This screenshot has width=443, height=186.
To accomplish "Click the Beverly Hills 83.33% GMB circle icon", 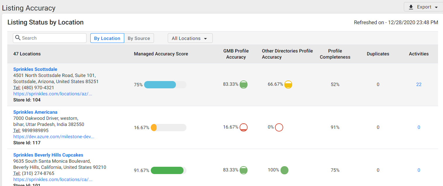I will [243, 170].
